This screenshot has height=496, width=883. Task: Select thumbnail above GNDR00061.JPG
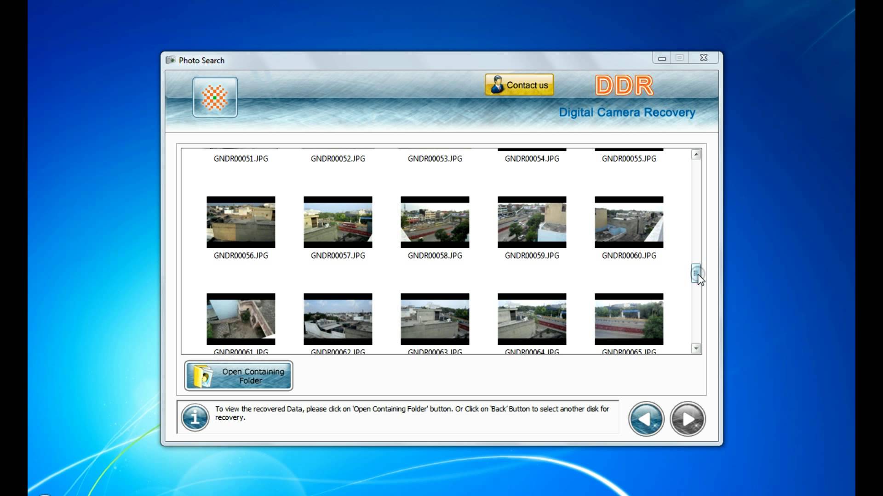click(x=241, y=319)
